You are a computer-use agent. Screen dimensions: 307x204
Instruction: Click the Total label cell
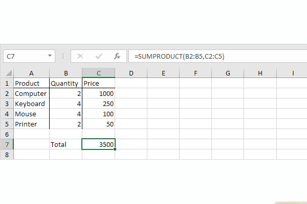pos(65,144)
